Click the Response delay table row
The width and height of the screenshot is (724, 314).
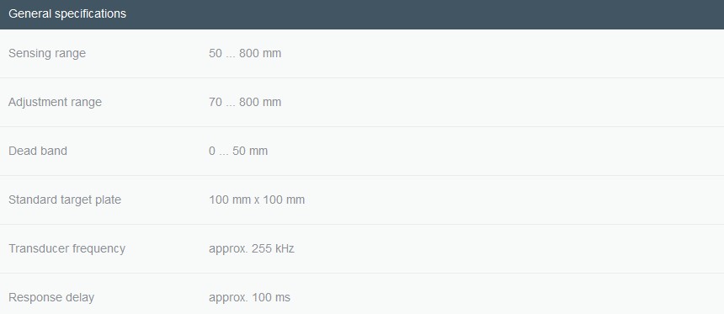pos(362,294)
